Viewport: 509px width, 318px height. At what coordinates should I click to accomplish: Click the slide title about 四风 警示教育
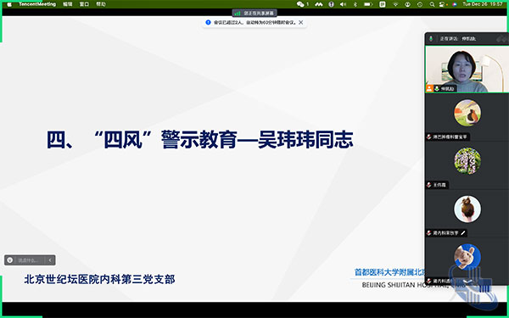click(x=199, y=140)
